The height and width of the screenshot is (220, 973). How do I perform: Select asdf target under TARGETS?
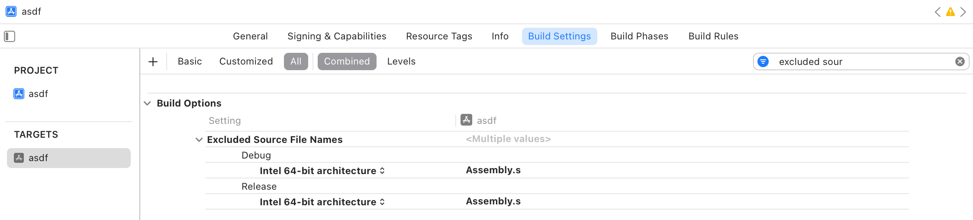(x=38, y=158)
